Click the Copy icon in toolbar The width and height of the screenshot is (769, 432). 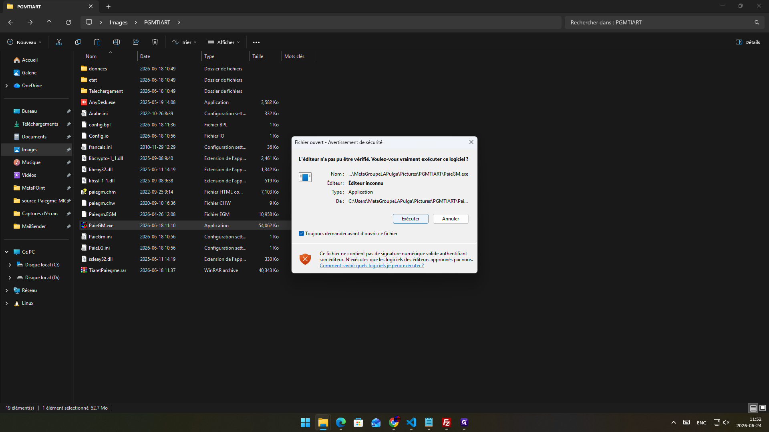[78, 42]
